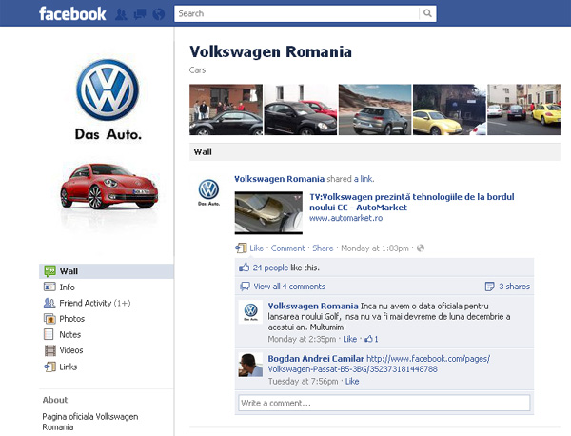Select Wall in the left sidebar
This screenshot has height=436, width=571.
click(69, 271)
